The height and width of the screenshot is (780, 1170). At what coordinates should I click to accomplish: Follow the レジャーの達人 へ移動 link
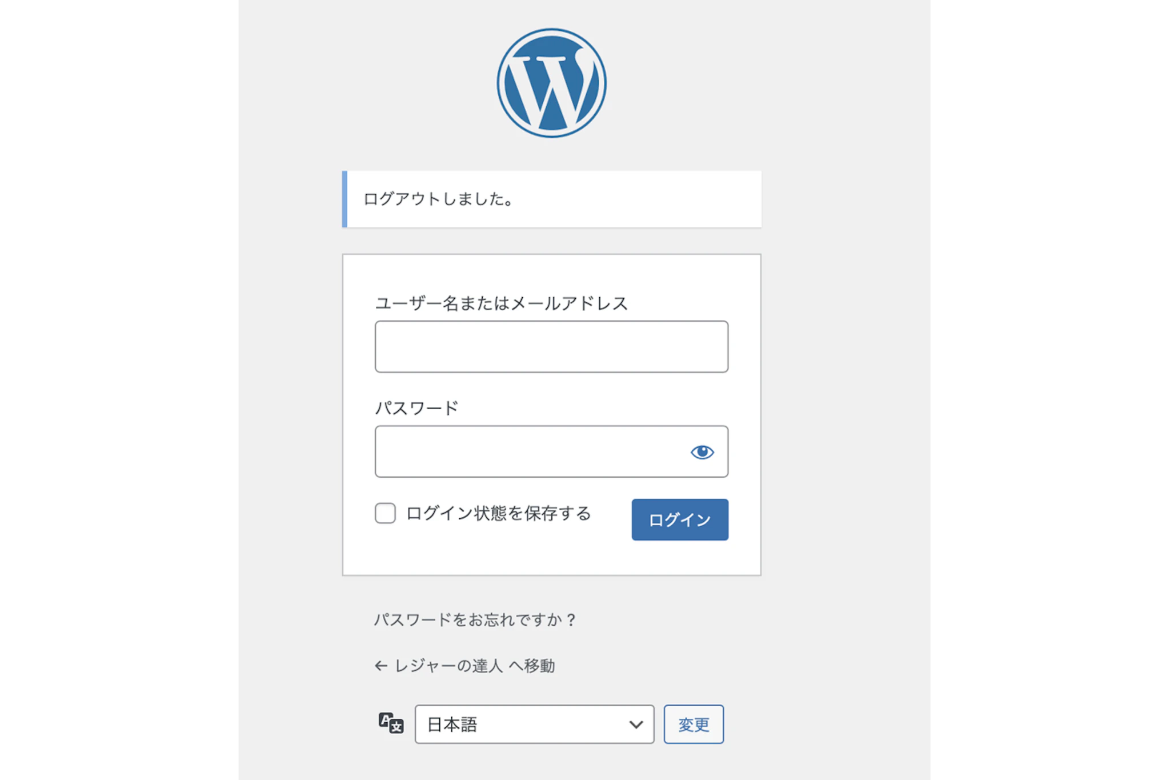click(x=474, y=666)
